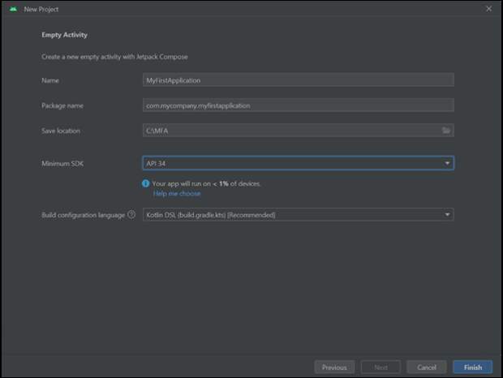Click 'Your app will run on < 1% of devices' text

(x=206, y=183)
